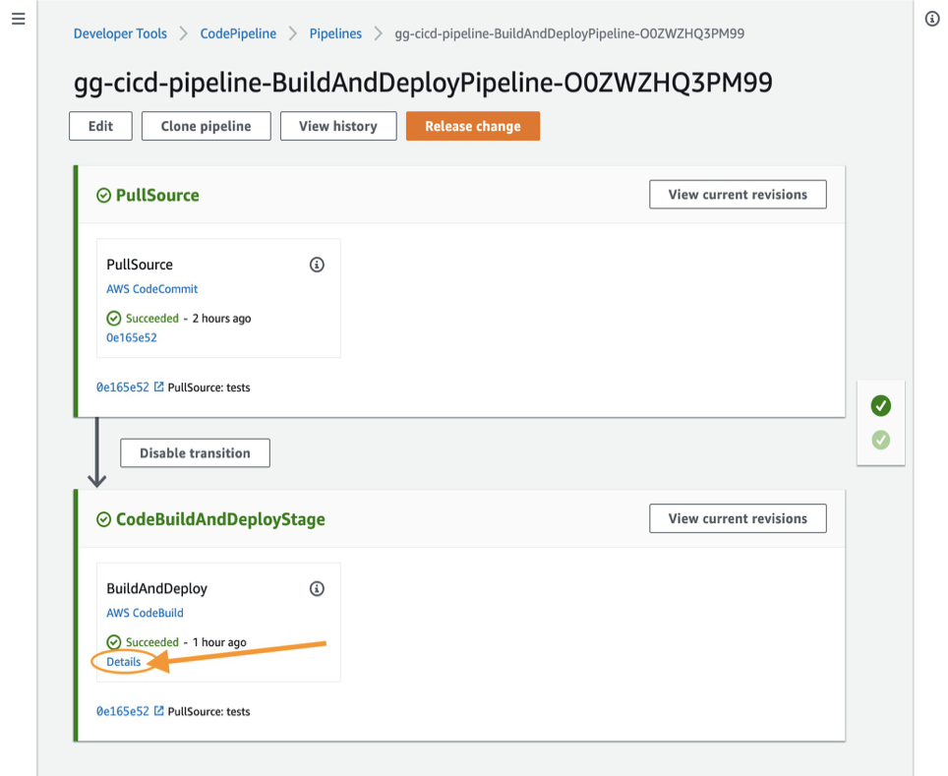Click info icon on BuildAndDeploy action card

click(x=317, y=588)
